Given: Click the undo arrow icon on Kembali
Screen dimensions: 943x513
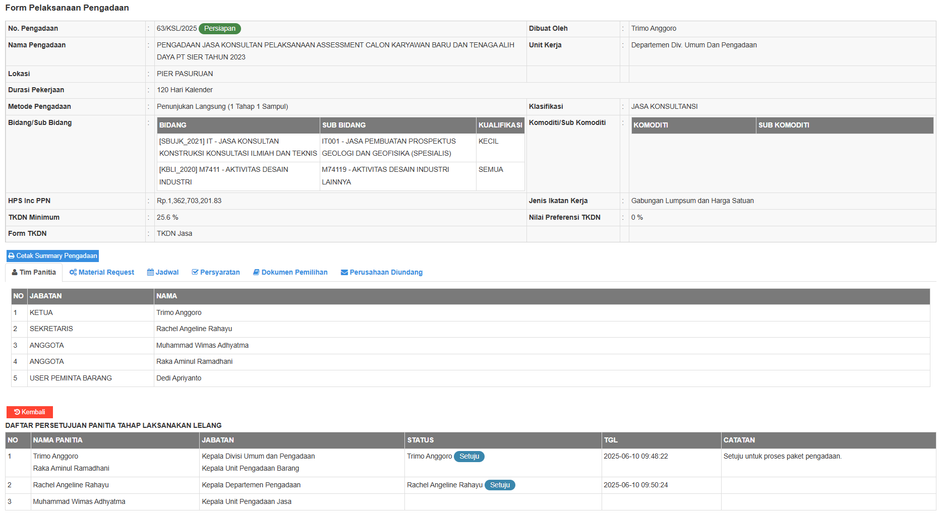Looking at the screenshot, I should [17, 412].
